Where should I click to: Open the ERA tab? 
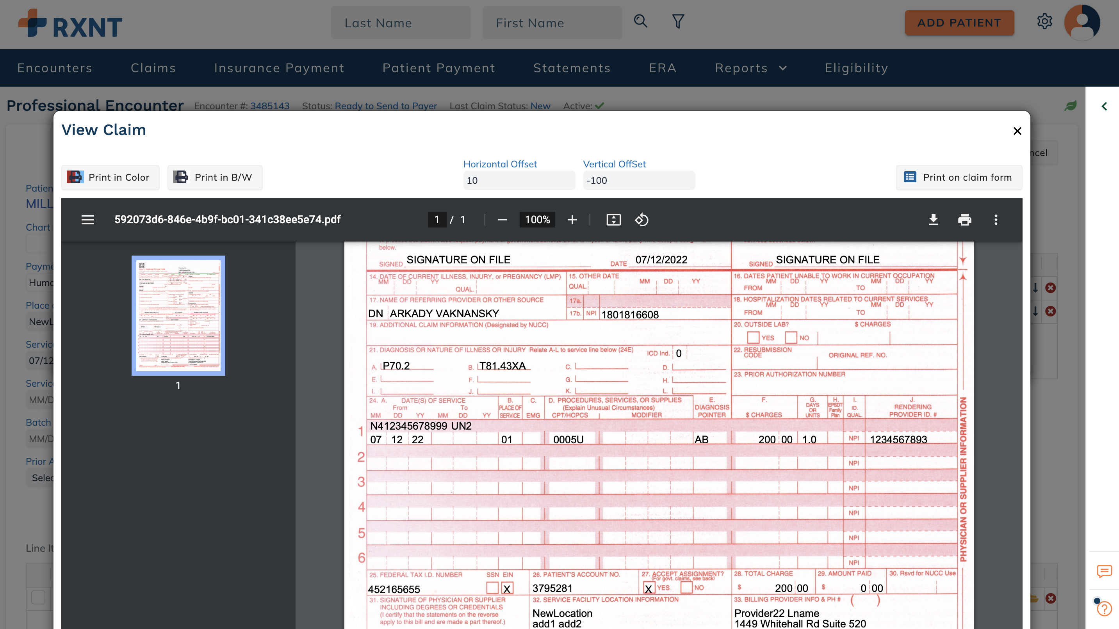tap(663, 68)
